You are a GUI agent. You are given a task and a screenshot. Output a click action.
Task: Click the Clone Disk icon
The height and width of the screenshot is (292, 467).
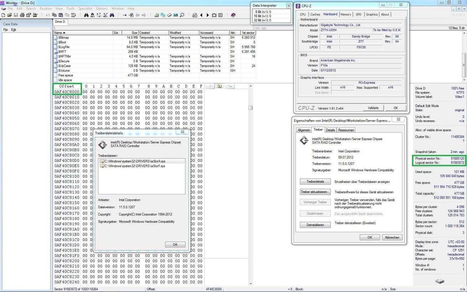(163, 15)
